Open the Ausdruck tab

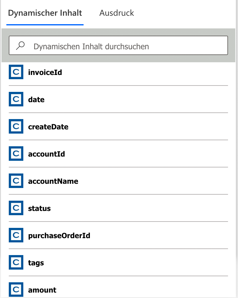[117, 13]
